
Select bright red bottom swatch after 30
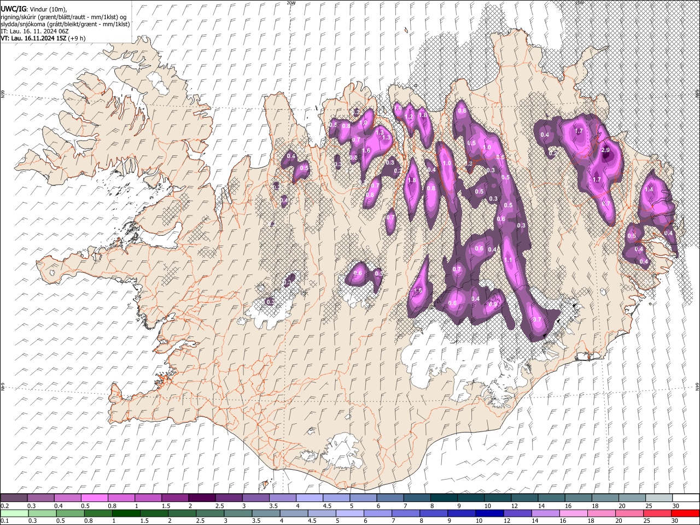[x=685, y=513]
